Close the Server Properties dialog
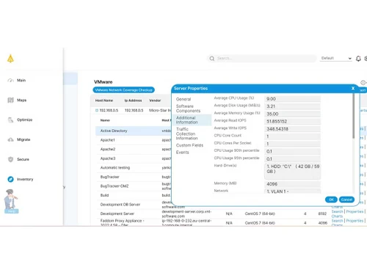Viewport: 367px width, 275px height. 353,88
